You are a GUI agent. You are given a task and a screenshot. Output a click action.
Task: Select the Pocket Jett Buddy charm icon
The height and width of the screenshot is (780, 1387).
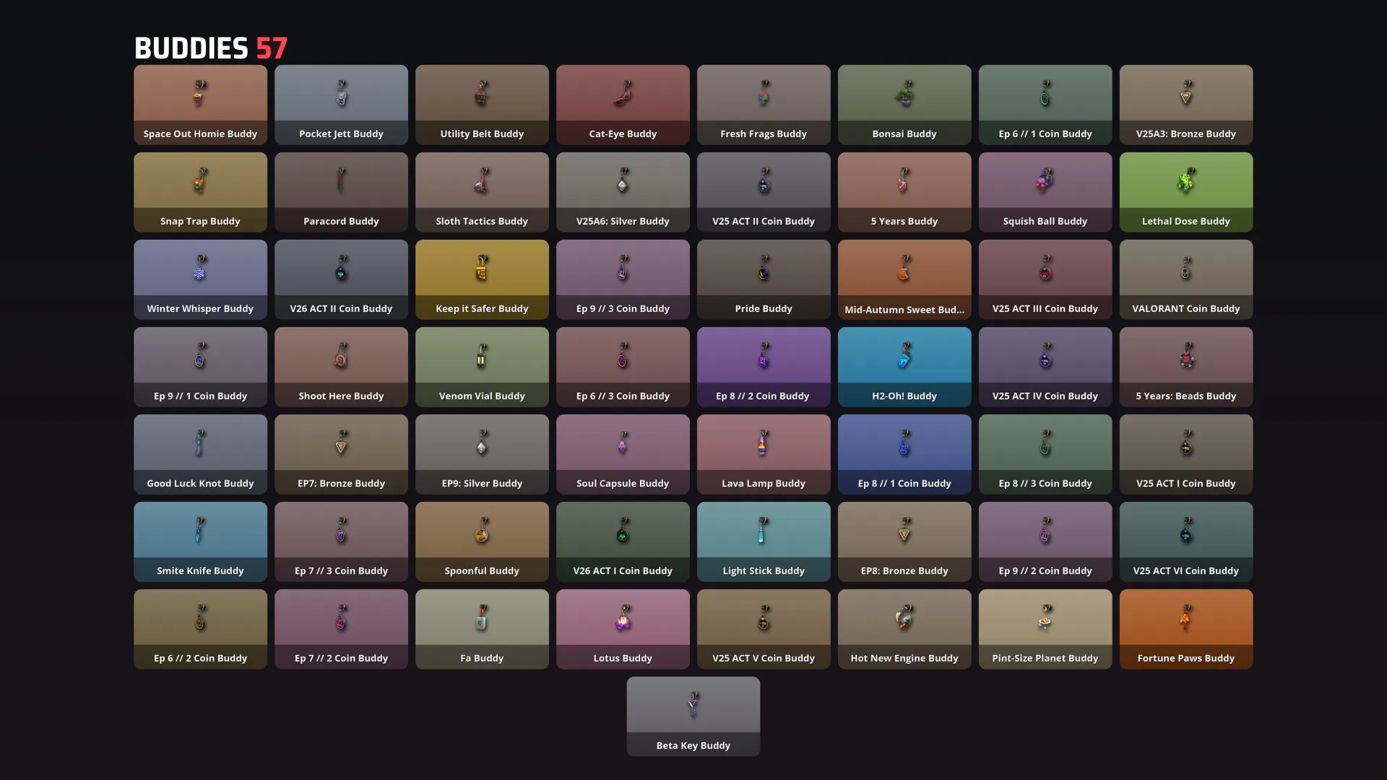click(x=341, y=94)
